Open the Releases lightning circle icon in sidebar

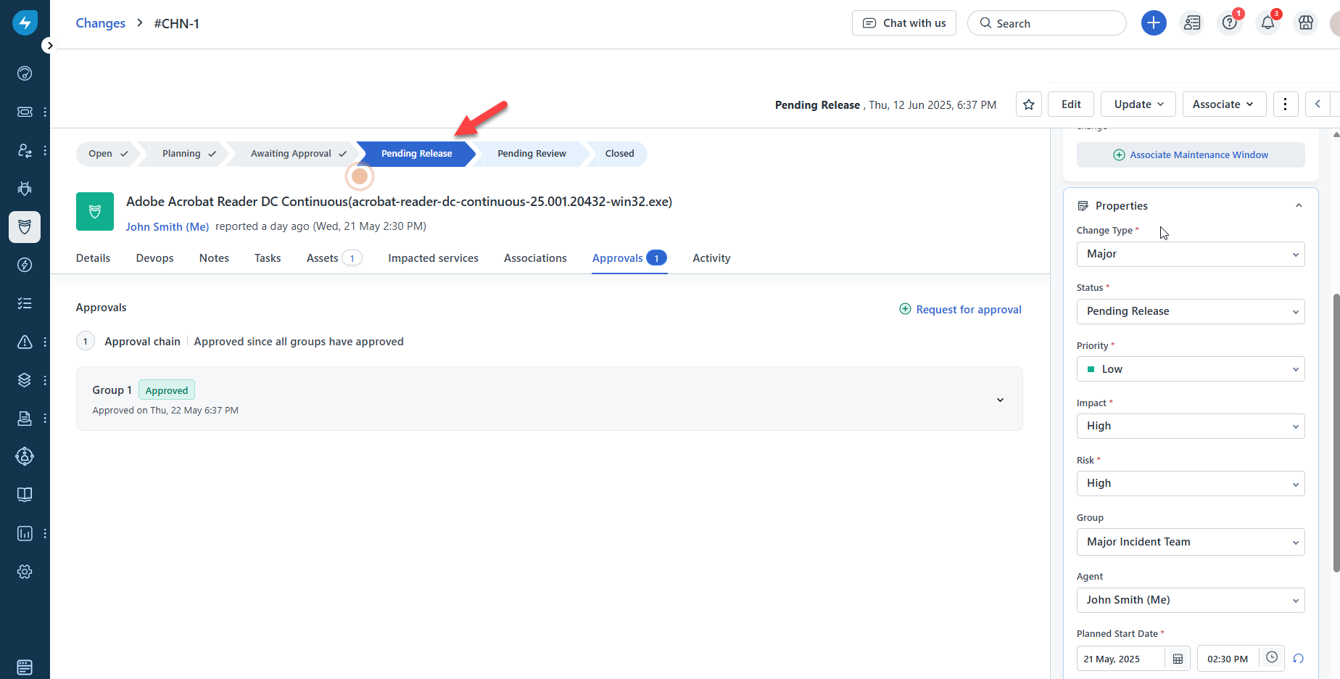[25, 265]
